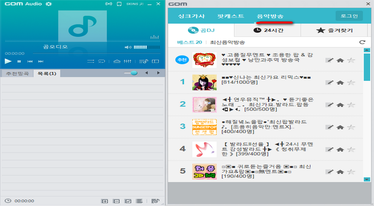Toggle the playlist panel icon

144,61
